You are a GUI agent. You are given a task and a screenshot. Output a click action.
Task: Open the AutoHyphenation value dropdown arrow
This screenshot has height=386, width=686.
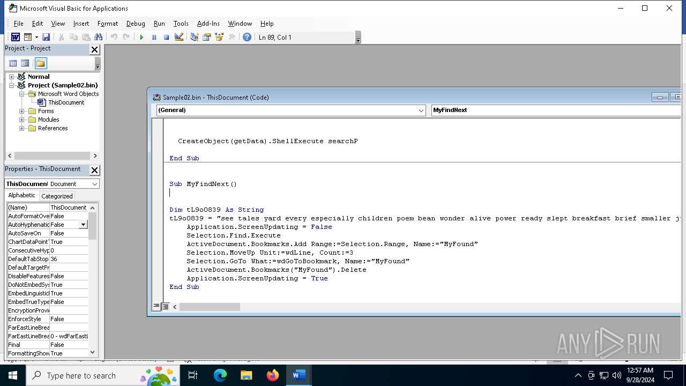83,225
